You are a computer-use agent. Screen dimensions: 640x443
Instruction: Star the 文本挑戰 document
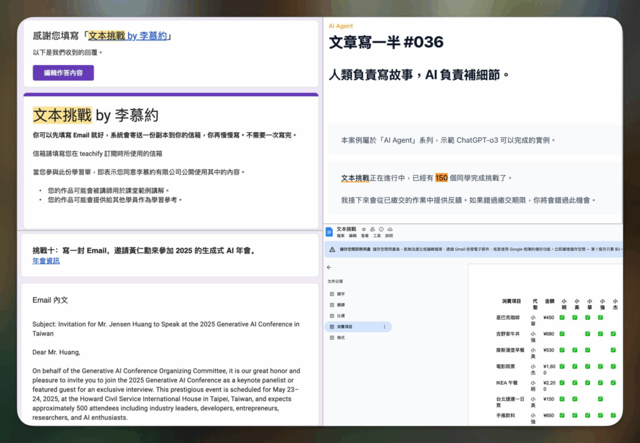pyautogui.click(x=364, y=230)
